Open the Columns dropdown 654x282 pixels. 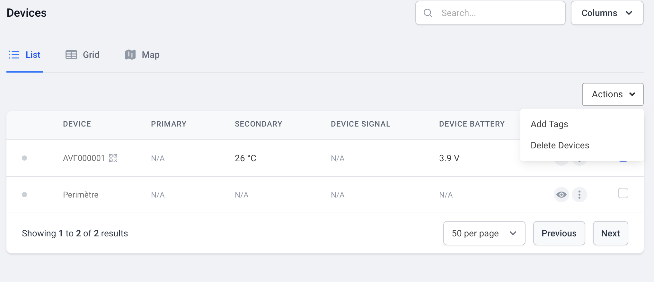click(607, 13)
